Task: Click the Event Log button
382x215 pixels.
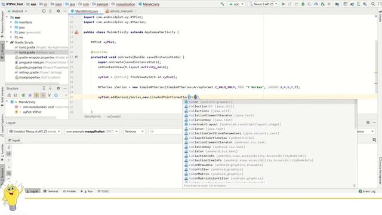Action: click(x=367, y=191)
